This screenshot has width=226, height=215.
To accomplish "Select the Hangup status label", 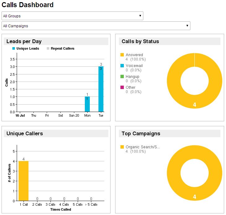I will [133, 77].
